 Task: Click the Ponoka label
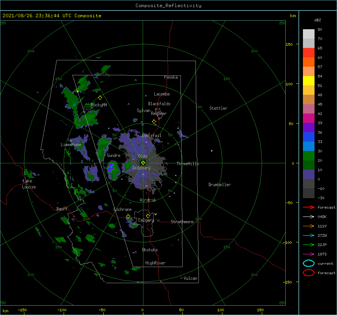click(171, 77)
